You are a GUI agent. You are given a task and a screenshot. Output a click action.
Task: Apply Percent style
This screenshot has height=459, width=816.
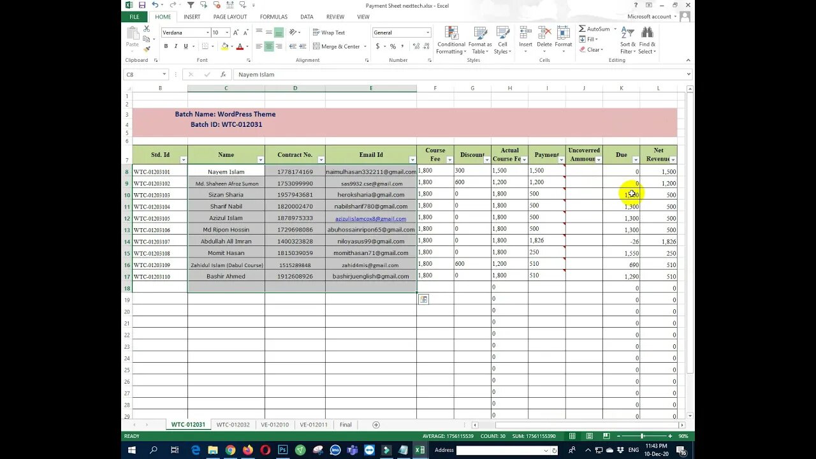pyautogui.click(x=393, y=47)
